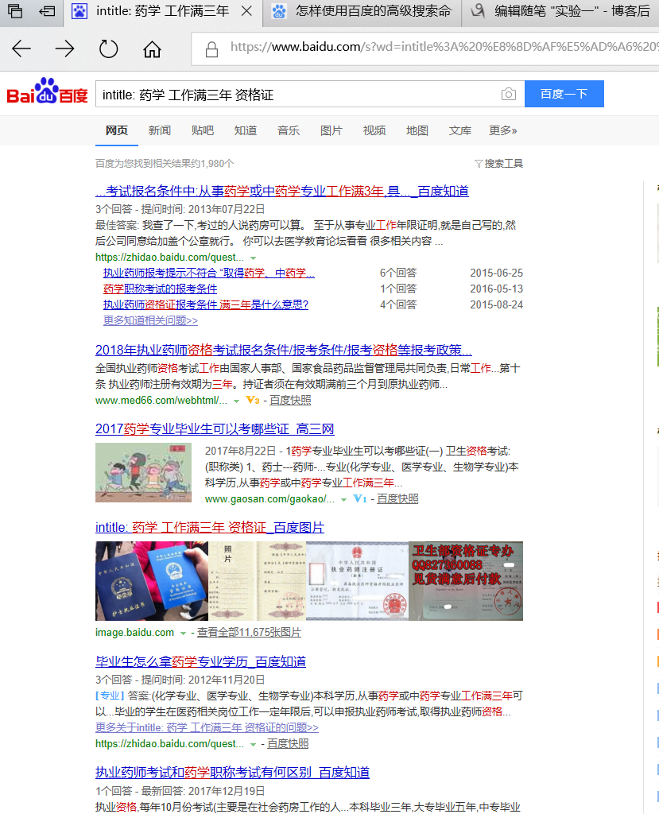The width and height of the screenshot is (659, 814).
Task: Open 百度快照 for med66 result
Action: point(290,401)
